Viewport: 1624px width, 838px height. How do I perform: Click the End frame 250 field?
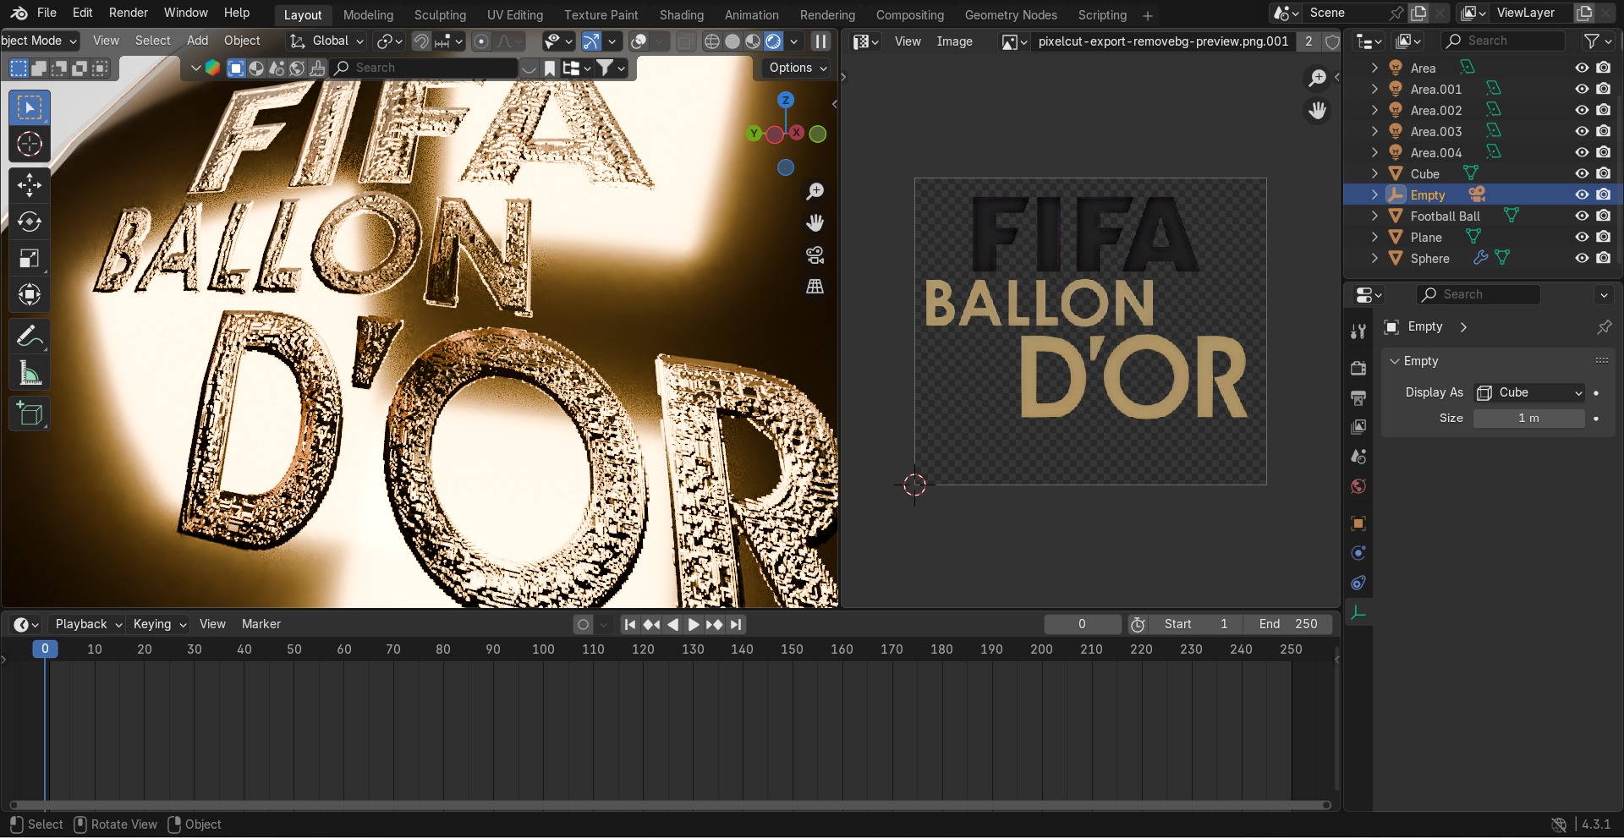[x=1287, y=624]
